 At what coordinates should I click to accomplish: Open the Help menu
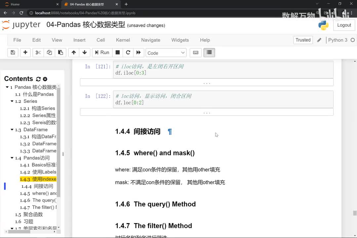(x=205, y=40)
